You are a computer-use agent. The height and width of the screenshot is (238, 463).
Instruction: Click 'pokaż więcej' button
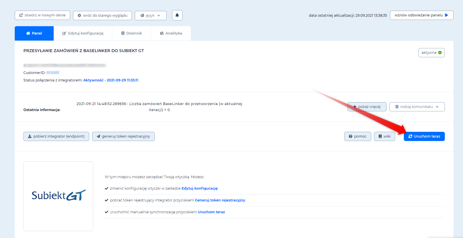point(367,107)
